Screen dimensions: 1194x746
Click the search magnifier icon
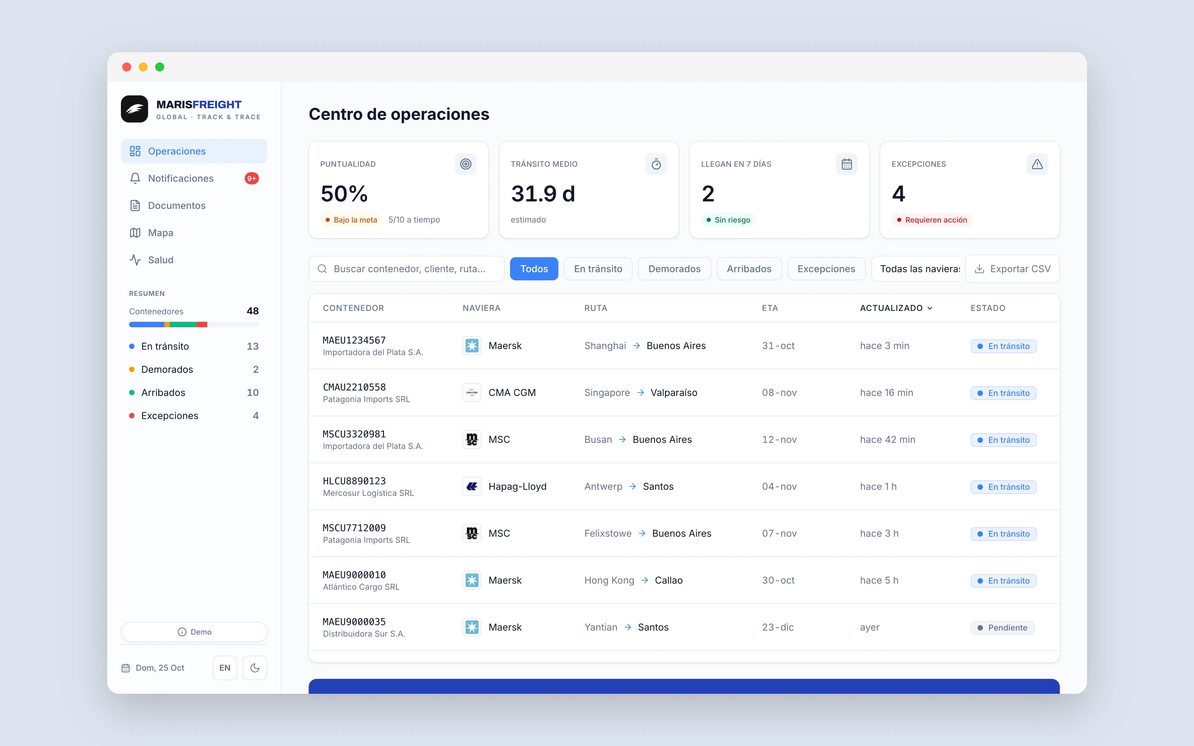click(322, 268)
